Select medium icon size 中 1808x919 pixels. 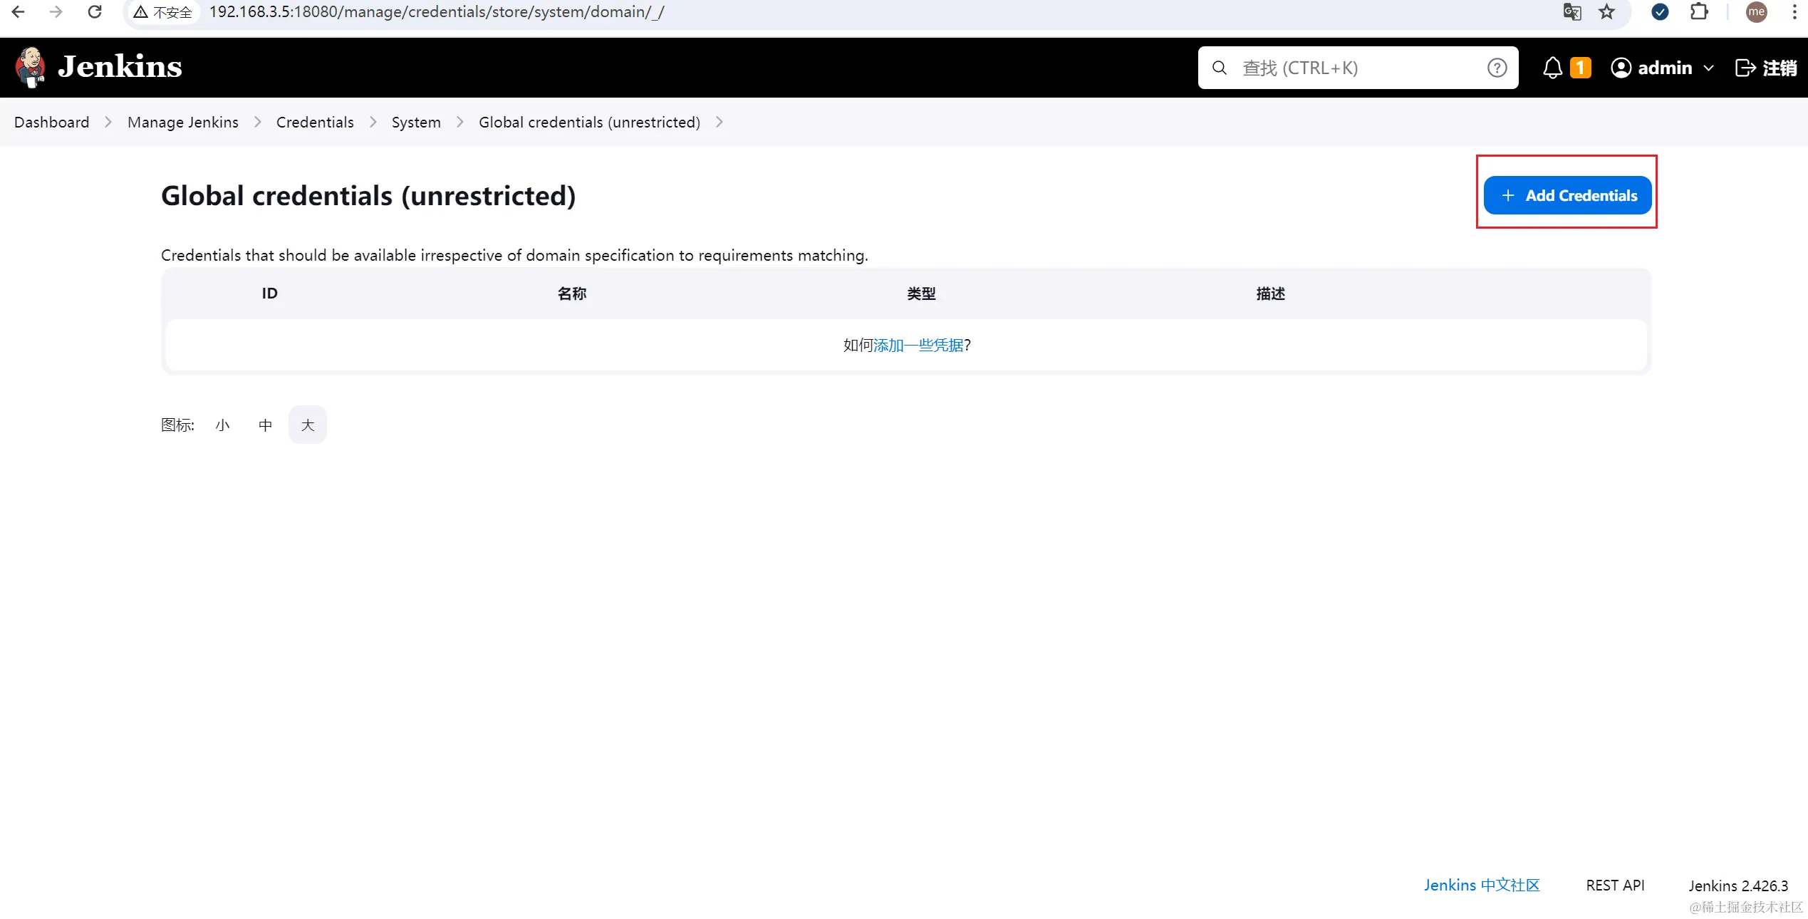pos(265,424)
